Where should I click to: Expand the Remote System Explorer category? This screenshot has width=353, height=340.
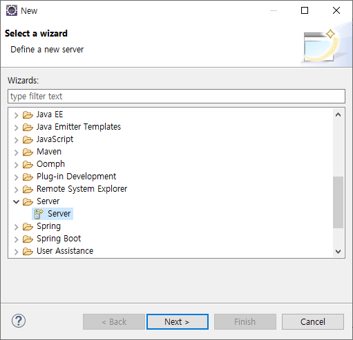click(16, 190)
